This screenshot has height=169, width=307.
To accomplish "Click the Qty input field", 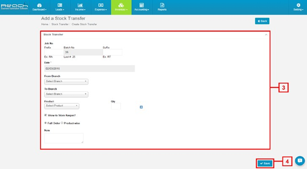I will pyautogui.click(x=116, y=106).
